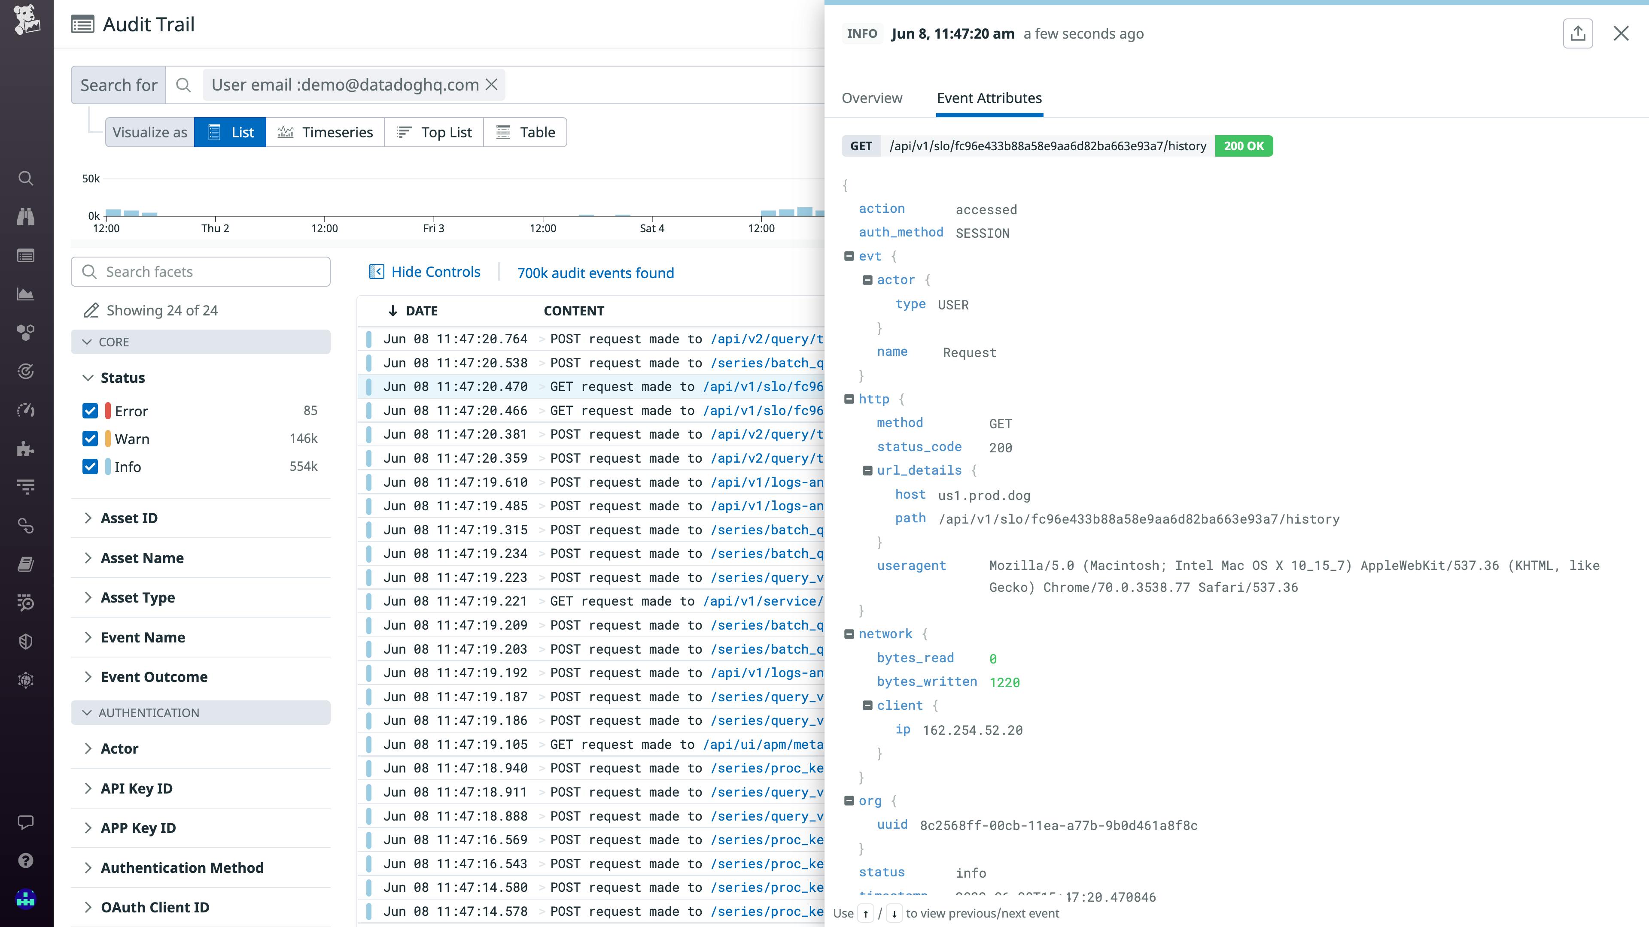Open the Watchdog binoculars icon in sidebar
This screenshot has width=1649, height=927.
26,216
